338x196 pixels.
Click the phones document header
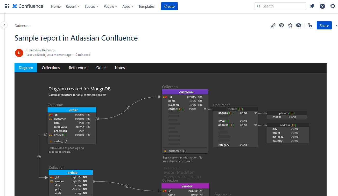tap(287, 113)
